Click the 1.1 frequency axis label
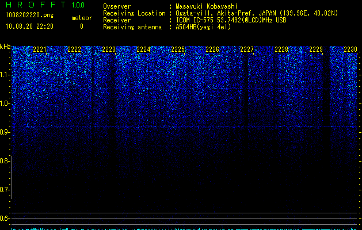Screen dimensions: 362x230 coord(5,75)
